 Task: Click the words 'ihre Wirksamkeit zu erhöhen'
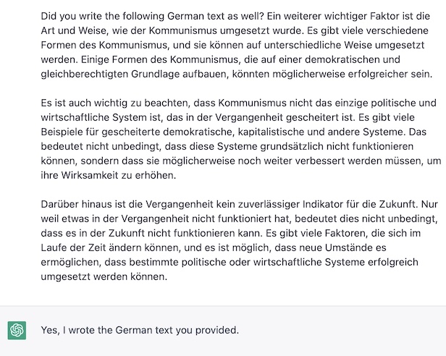[109, 175]
